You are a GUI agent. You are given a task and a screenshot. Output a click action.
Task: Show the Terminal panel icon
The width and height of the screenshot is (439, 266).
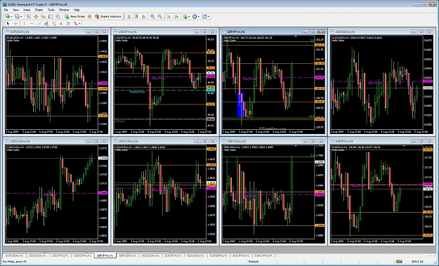[x=51, y=17]
